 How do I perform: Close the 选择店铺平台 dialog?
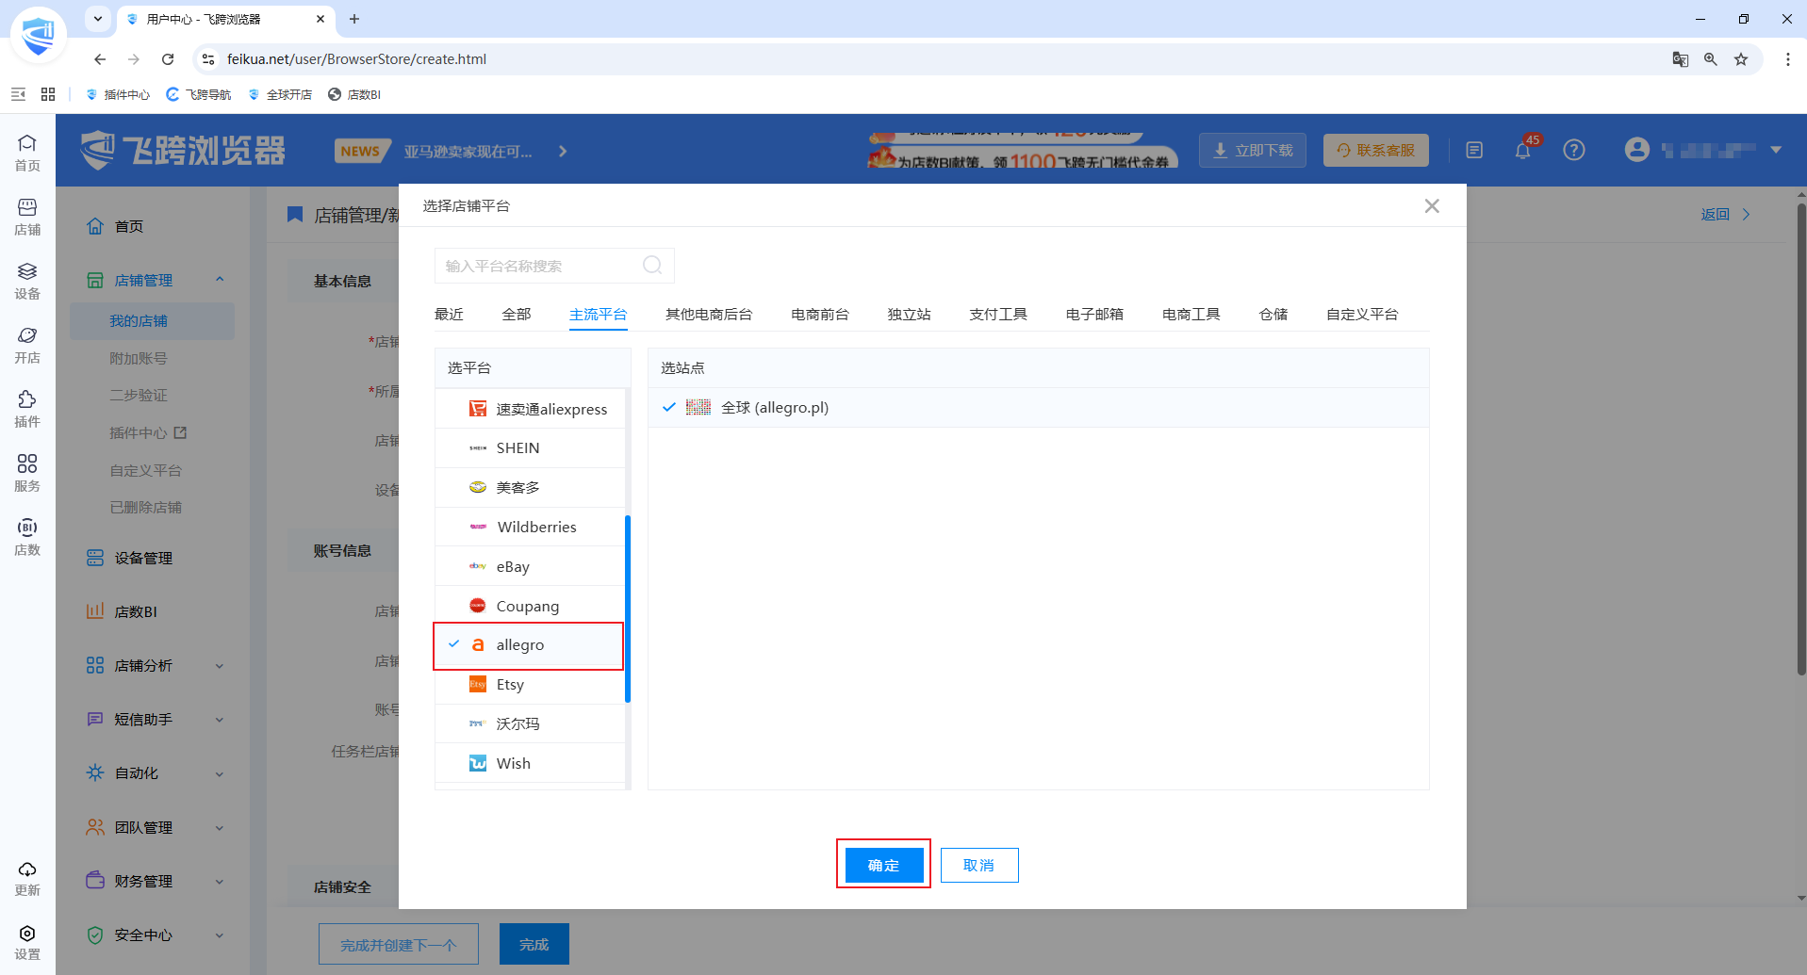click(1432, 205)
